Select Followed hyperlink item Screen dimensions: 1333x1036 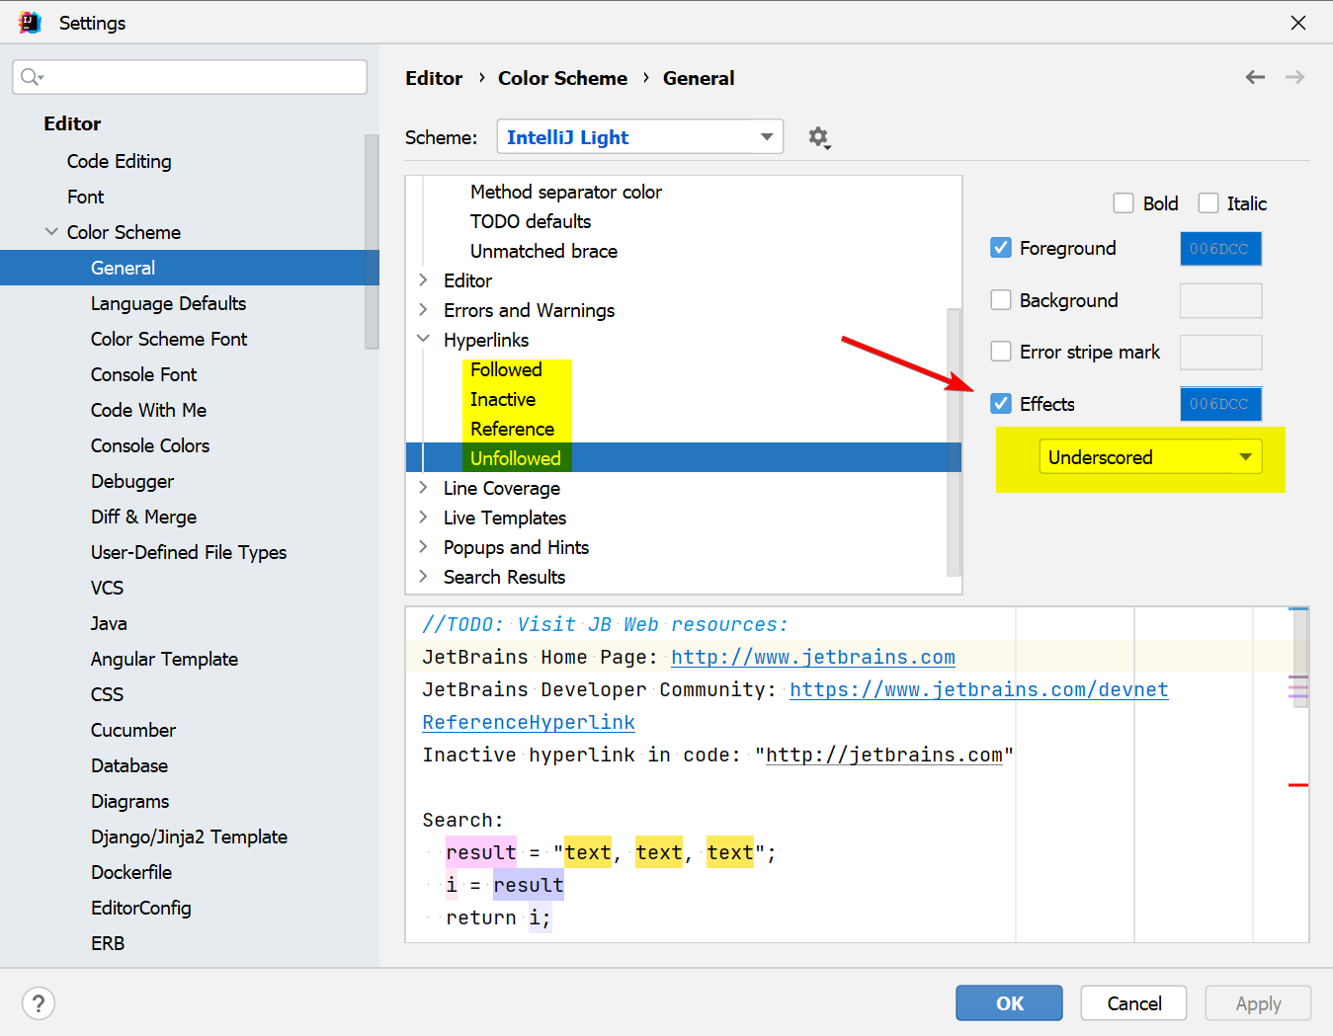click(x=506, y=369)
